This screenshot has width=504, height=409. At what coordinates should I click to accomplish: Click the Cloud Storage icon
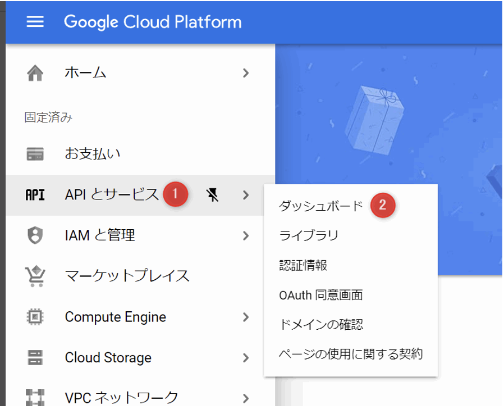[x=35, y=357]
